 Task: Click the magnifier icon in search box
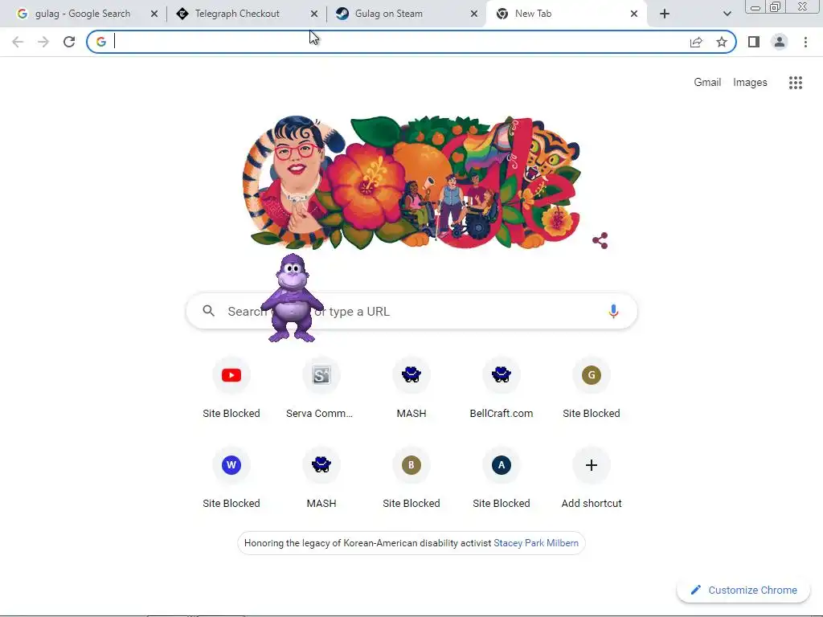point(208,311)
